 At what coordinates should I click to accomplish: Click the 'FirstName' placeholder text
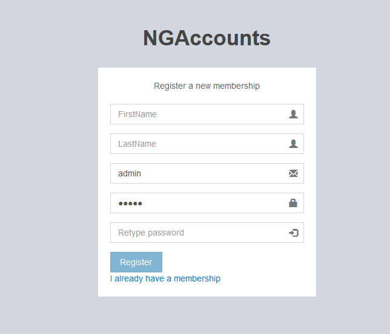137,114
